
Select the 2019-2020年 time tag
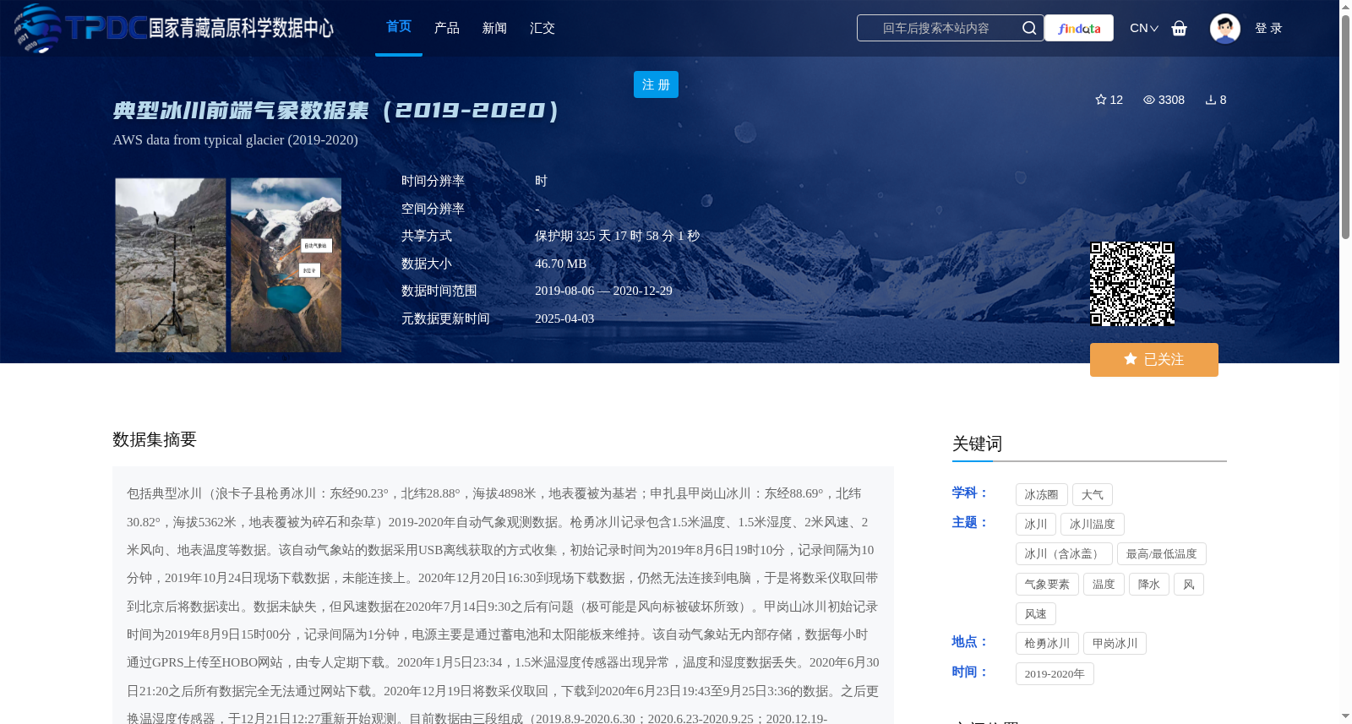1055,673
